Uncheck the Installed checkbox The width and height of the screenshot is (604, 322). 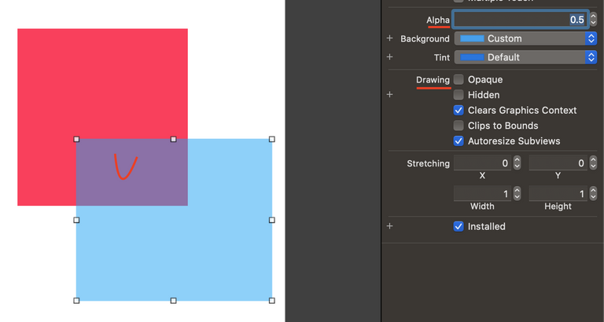coord(459,226)
